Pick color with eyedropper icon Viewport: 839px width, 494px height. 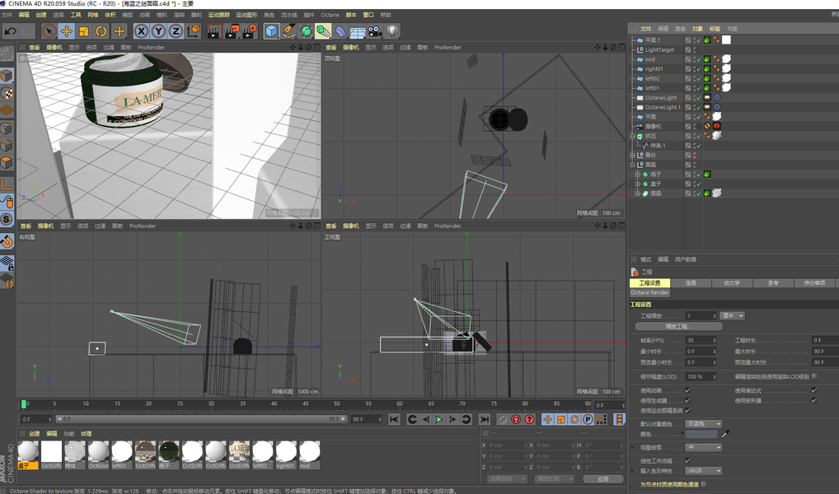click(x=725, y=434)
